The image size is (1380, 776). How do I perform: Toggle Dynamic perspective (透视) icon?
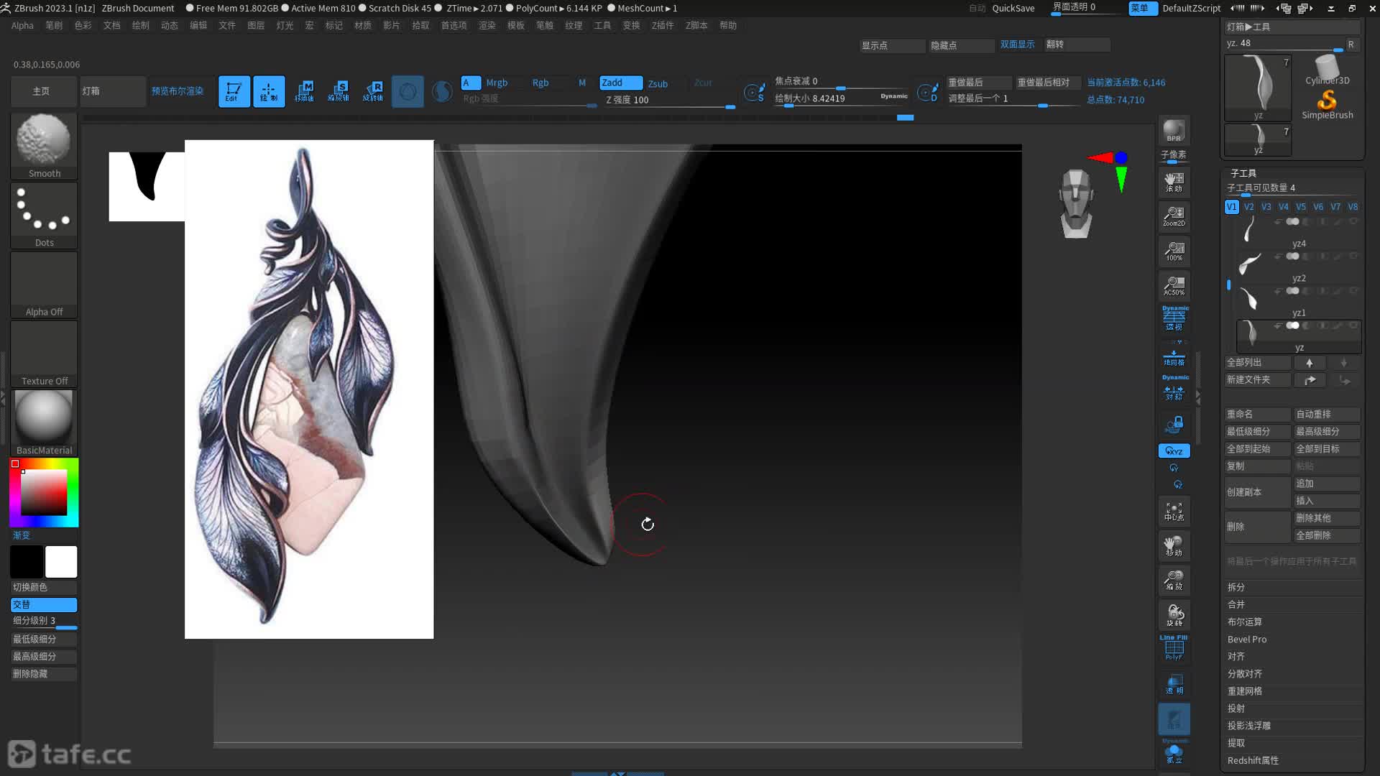click(x=1174, y=318)
